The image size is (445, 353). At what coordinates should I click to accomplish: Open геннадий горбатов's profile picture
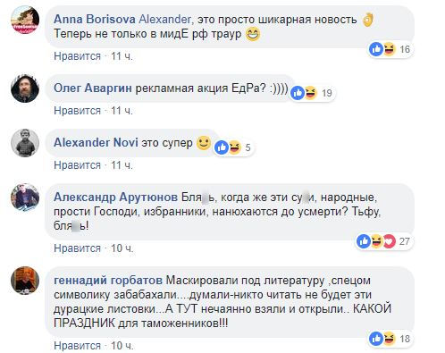tap(25, 281)
